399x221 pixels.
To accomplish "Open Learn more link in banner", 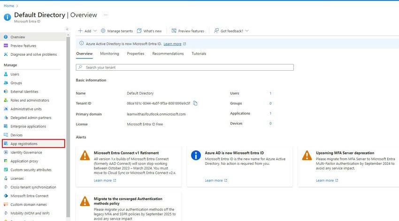I will click(x=173, y=44).
